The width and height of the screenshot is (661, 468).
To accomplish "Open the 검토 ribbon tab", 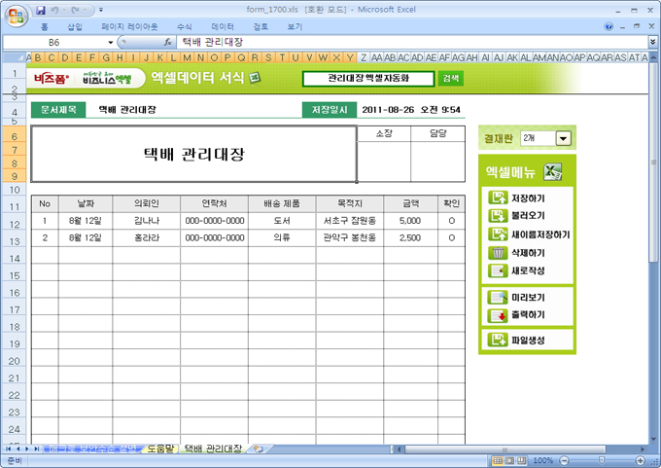I will coord(261,27).
